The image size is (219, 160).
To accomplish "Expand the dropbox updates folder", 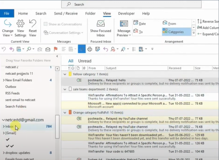I will tap(3, 153).
